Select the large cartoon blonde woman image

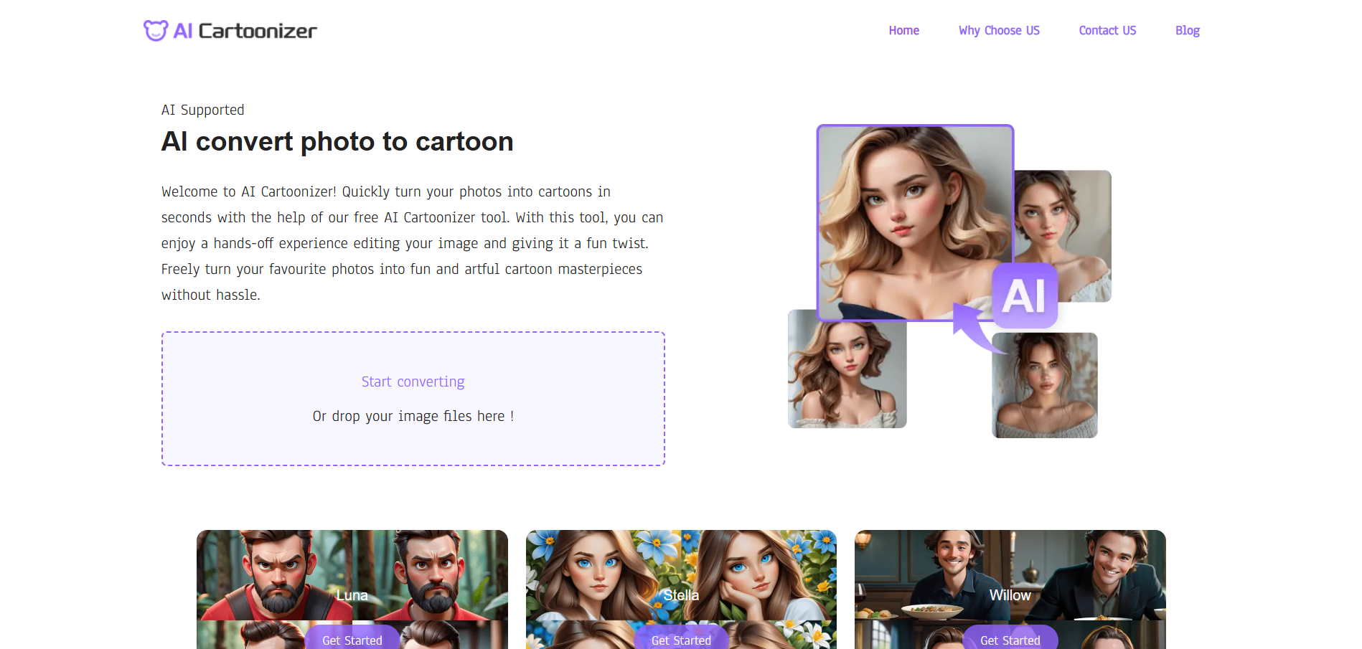click(915, 223)
